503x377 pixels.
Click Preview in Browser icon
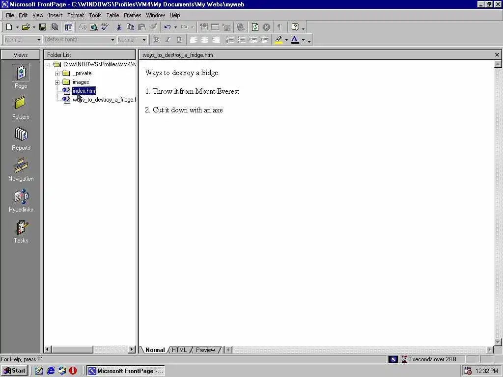tap(94, 27)
